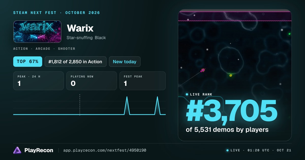Image resolution: width=305 pixels, height=160 pixels.
Task: Select the PEAK · 24 H stat card
Action: click(38, 81)
